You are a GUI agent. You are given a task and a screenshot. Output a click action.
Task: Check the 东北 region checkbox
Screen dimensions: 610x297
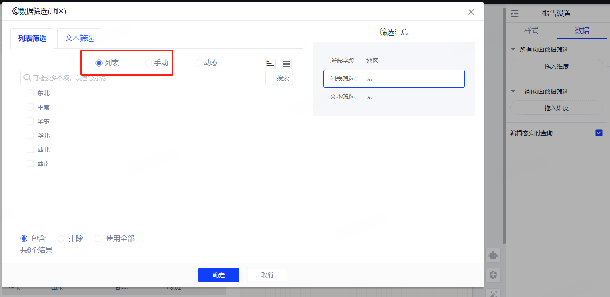30,93
